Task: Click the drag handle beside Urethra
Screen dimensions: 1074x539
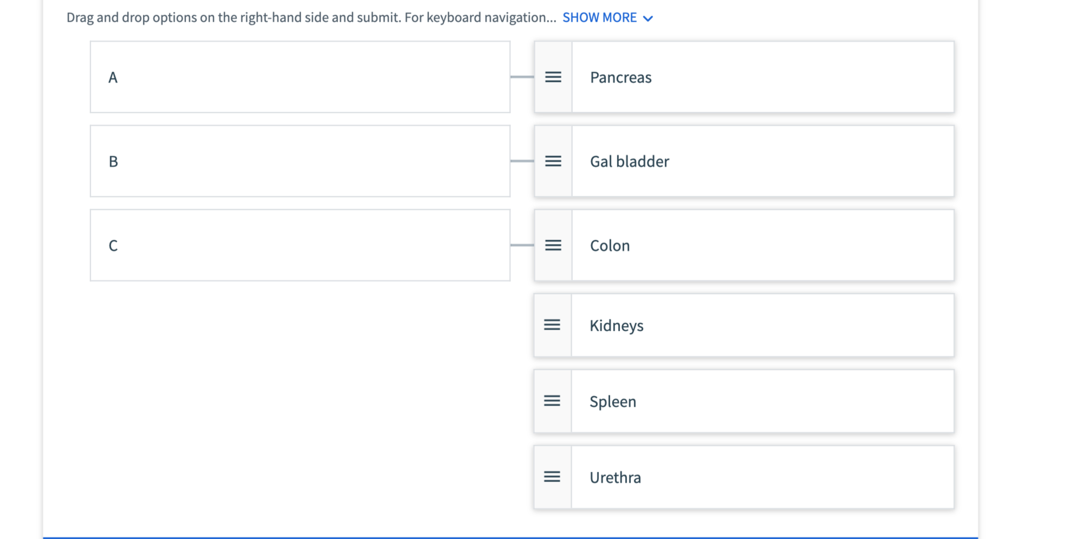Action: pos(552,477)
